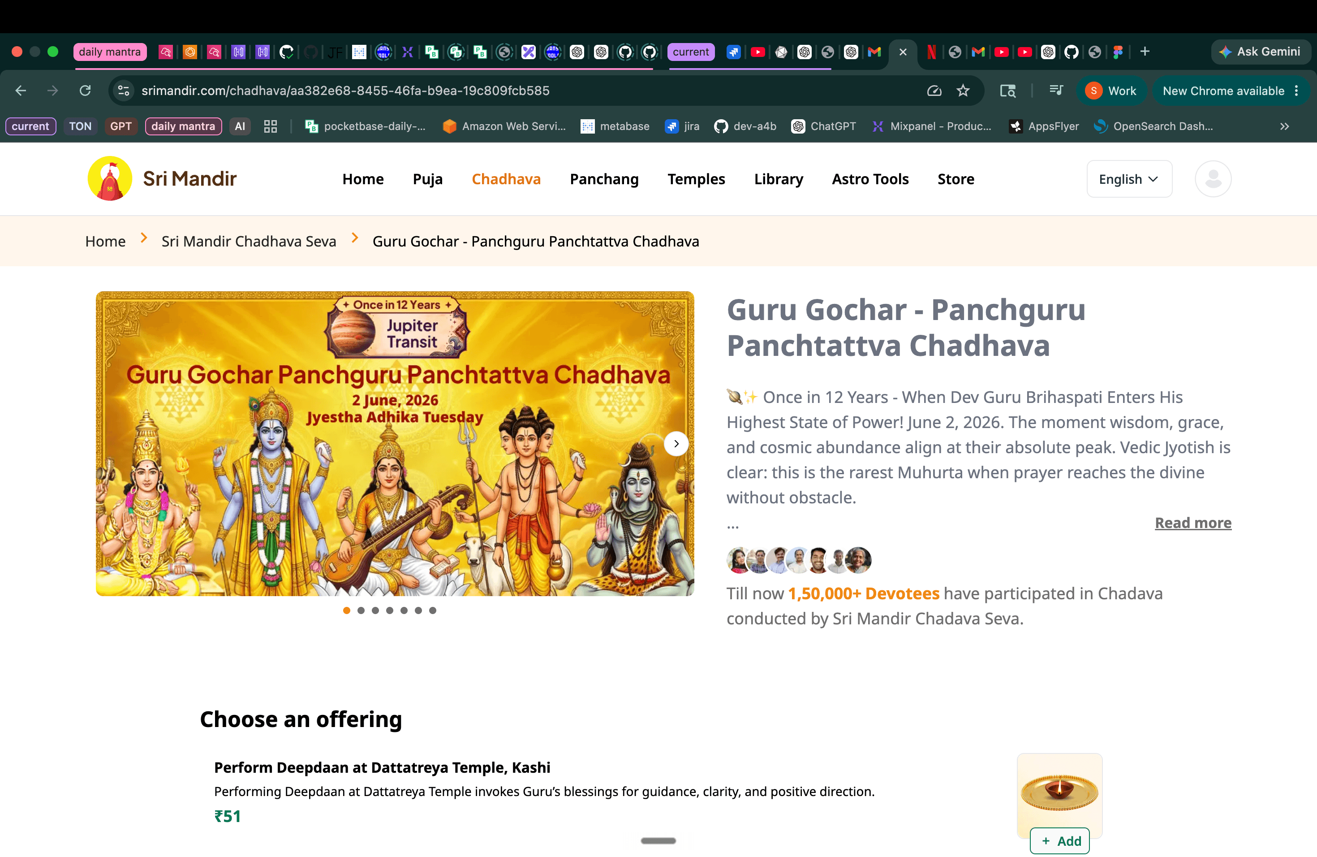Select the last carousel dot
1317x857 pixels.
[x=433, y=610]
